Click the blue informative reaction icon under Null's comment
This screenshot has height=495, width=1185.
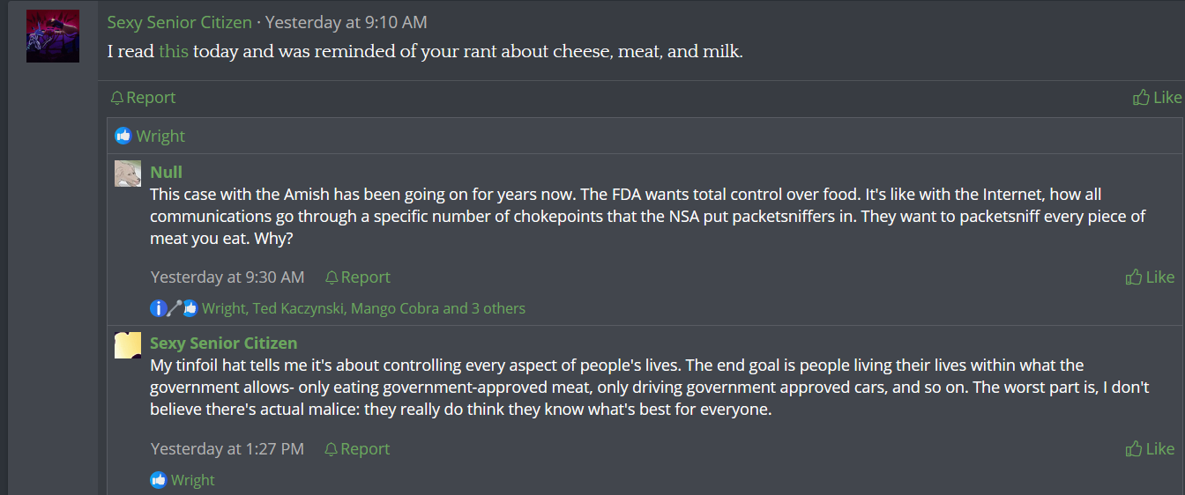pyautogui.click(x=159, y=308)
